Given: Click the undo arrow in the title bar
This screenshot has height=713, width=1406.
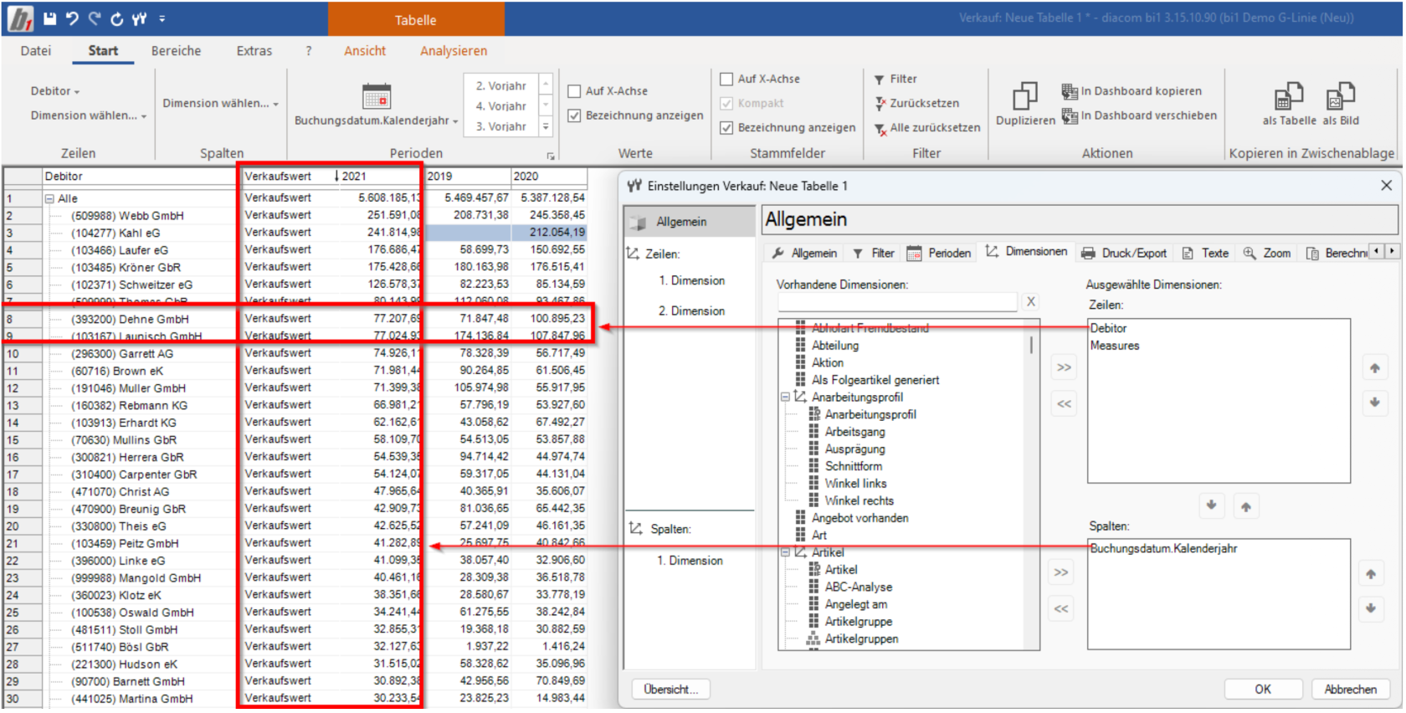Looking at the screenshot, I should click(x=72, y=18).
